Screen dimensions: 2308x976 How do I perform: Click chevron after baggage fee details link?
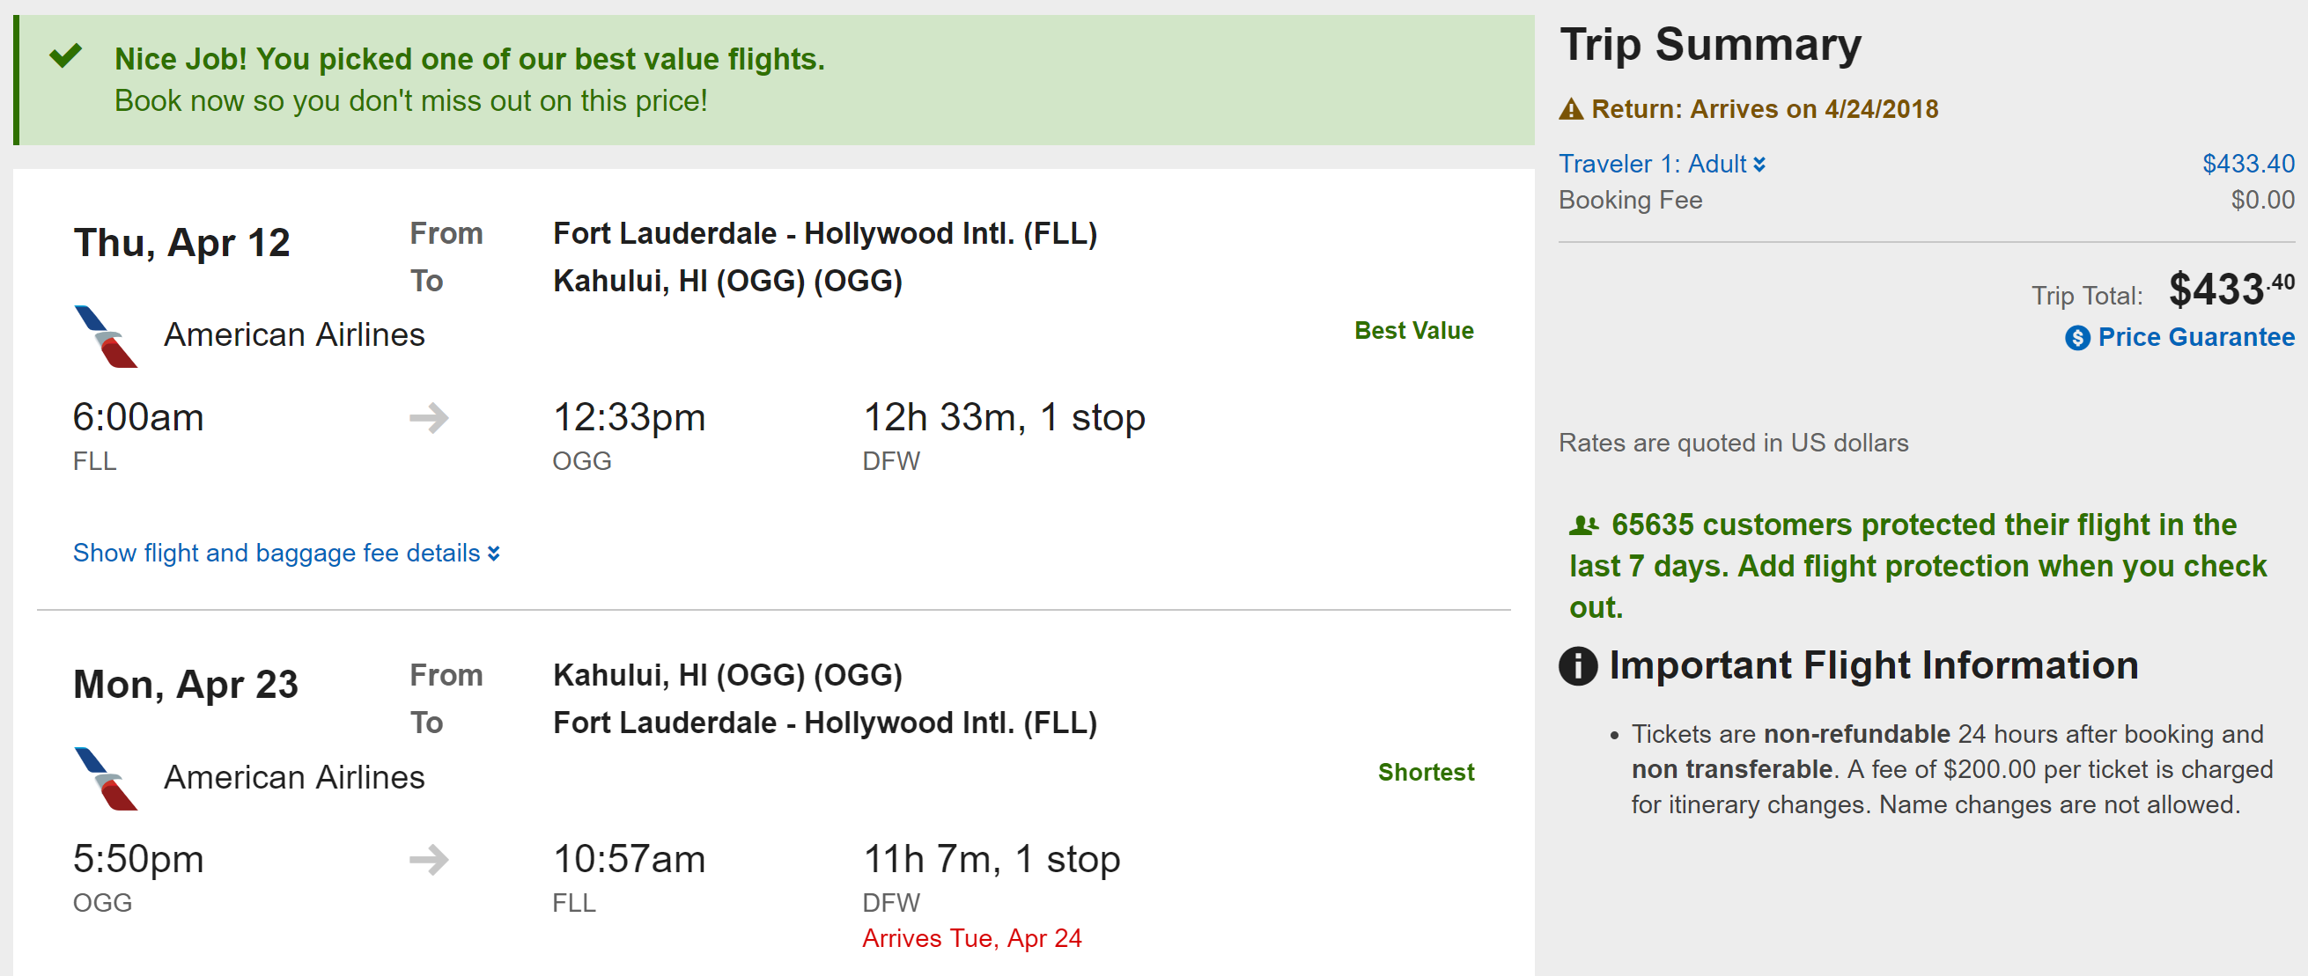(x=494, y=554)
